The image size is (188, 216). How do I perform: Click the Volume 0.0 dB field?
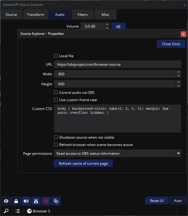point(92,26)
